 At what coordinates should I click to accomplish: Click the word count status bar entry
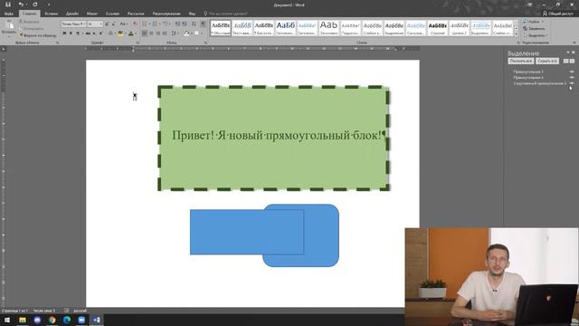tap(44, 311)
